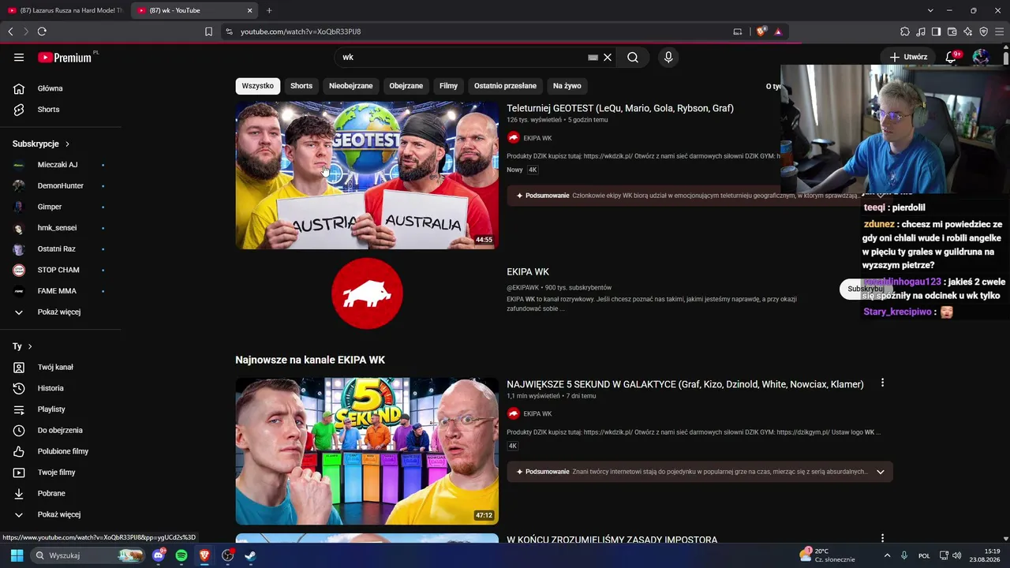Expand the Ty section
The image size is (1010, 568).
[22, 346]
